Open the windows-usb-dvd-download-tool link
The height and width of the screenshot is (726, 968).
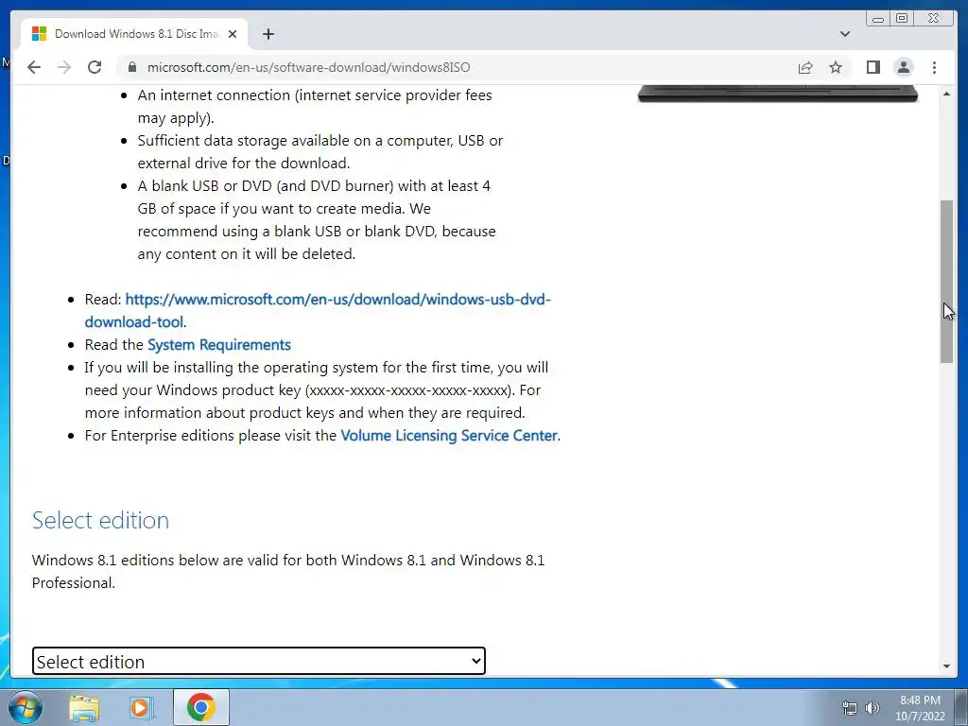pos(318,310)
